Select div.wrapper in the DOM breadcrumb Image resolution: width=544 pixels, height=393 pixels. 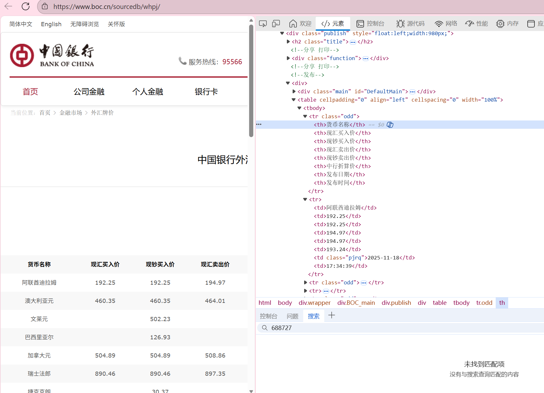click(315, 303)
